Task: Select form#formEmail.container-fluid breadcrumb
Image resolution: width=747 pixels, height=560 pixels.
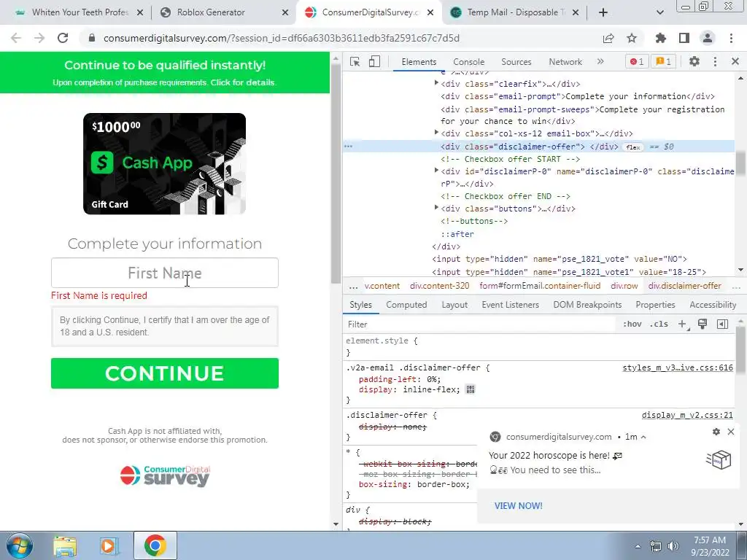Action: (x=540, y=286)
